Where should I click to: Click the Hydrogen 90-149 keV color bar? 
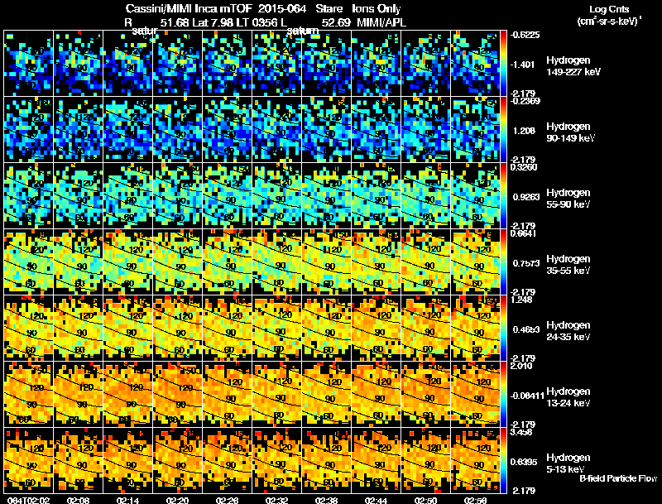(504, 130)
